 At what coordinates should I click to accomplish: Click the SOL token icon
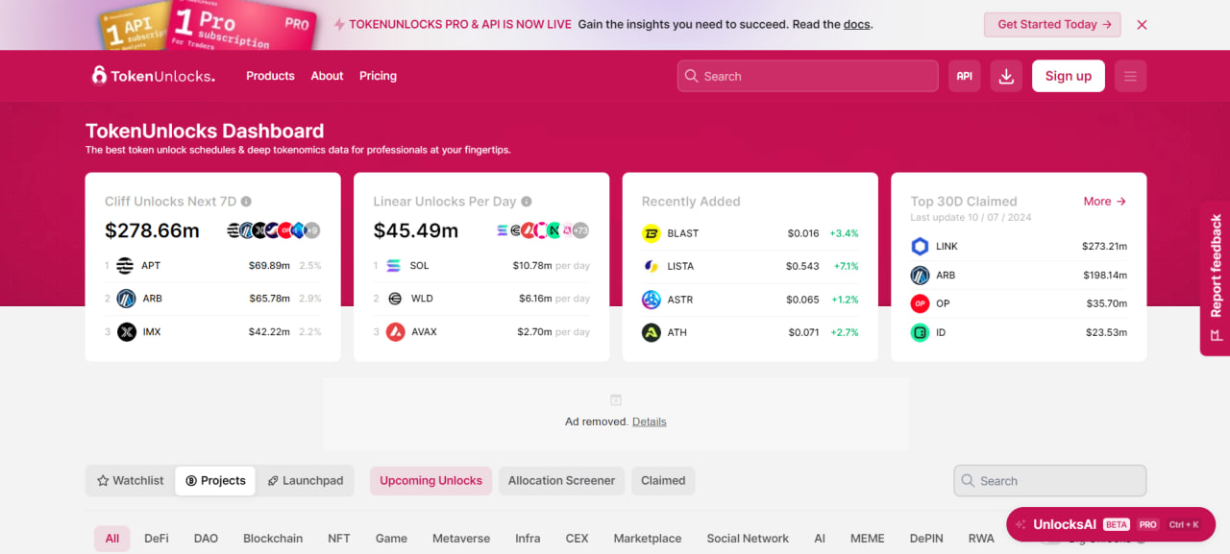tap(394, 266)
